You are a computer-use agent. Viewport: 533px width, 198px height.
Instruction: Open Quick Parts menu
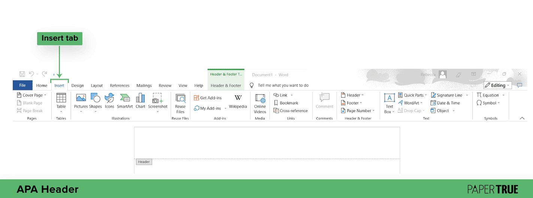click(412, 95)
